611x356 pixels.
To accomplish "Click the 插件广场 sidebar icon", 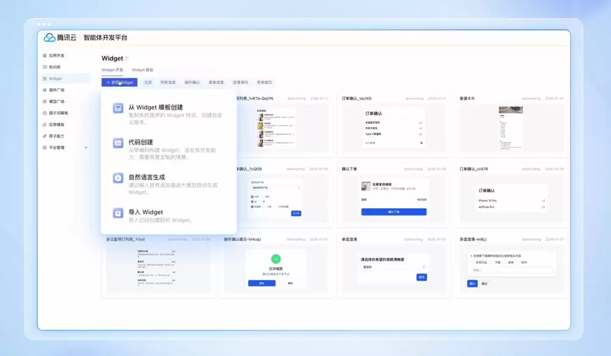I will 45,90.
